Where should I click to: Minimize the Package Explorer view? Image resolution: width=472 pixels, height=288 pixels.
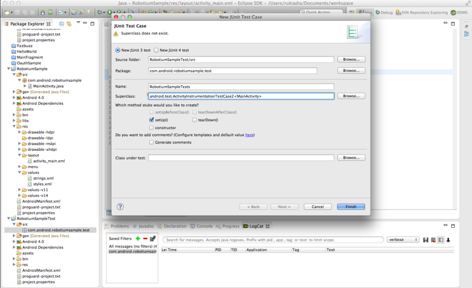[x=85, y=23]
